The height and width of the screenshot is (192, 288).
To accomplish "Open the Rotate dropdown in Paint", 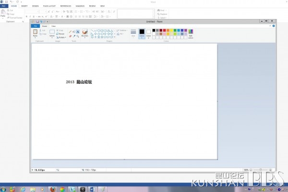I will 61,37.
